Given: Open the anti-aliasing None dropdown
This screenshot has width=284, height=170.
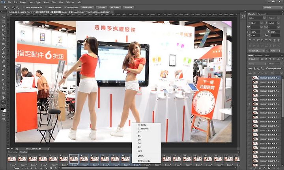Looking at the screenshot, I should point(275,51).
